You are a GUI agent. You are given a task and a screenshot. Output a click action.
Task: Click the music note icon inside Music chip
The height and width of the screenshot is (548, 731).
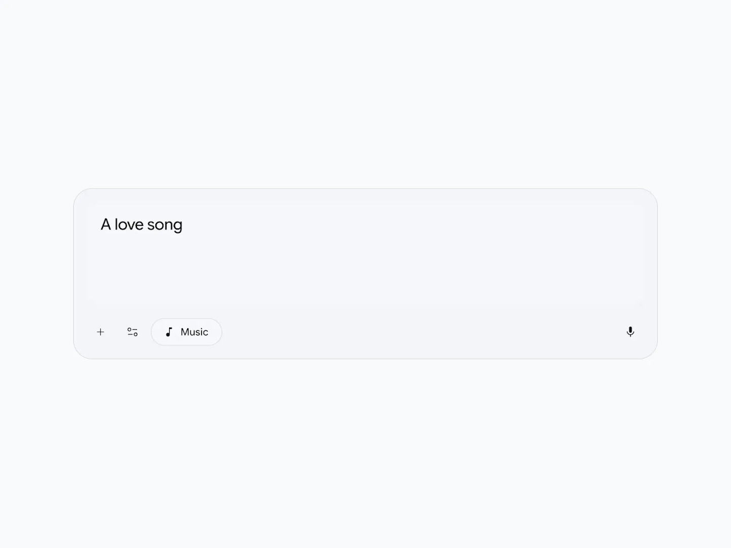pos(169,332)
